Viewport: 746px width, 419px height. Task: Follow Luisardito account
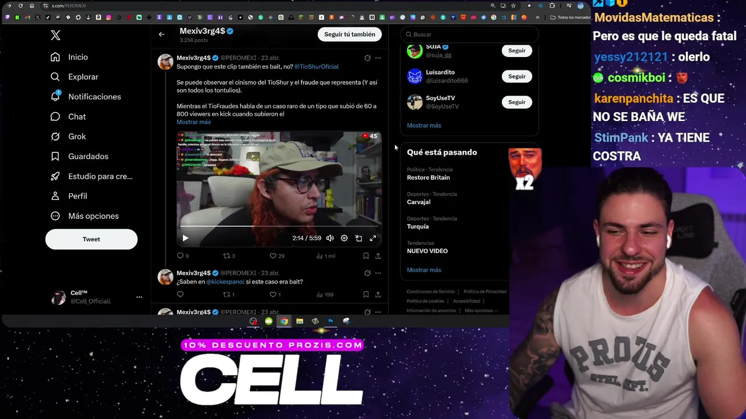coord(517,76)
